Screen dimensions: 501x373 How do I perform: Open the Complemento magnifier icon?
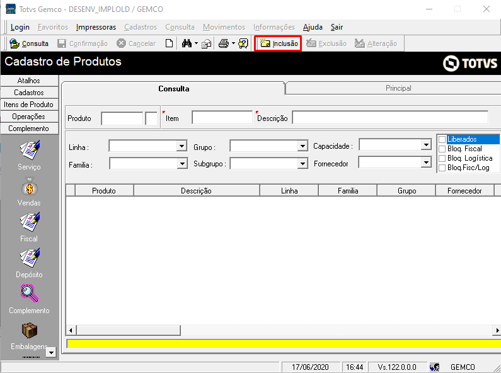(x=30, y=293)
